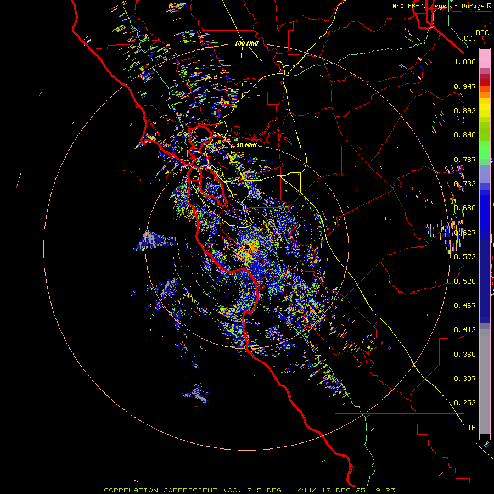Image resolution: width=494 pixels, height=494 pixels.
Task: Select the 0.627 color bar value
Action: coord(465,233)
